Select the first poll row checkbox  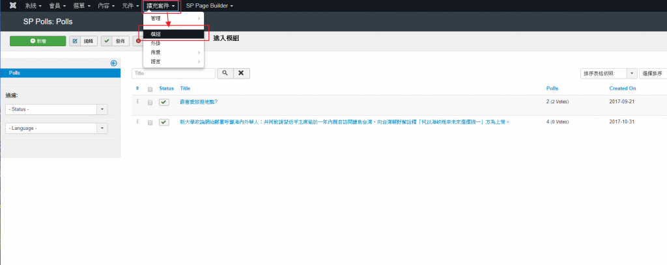pos(150,103)
